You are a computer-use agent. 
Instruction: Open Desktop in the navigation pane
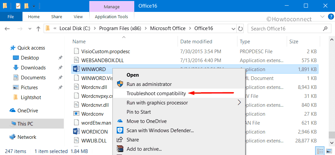point(30,58)
